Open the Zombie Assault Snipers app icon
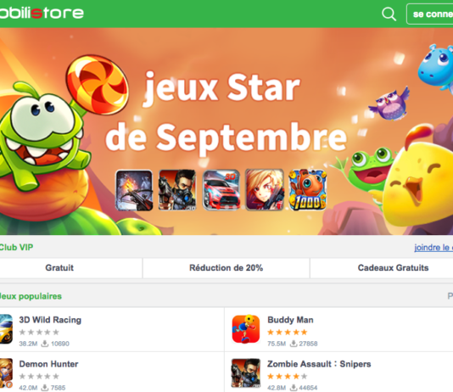This screenshot has height=392, width=453. pyautogui.click(x=246, y=373)
